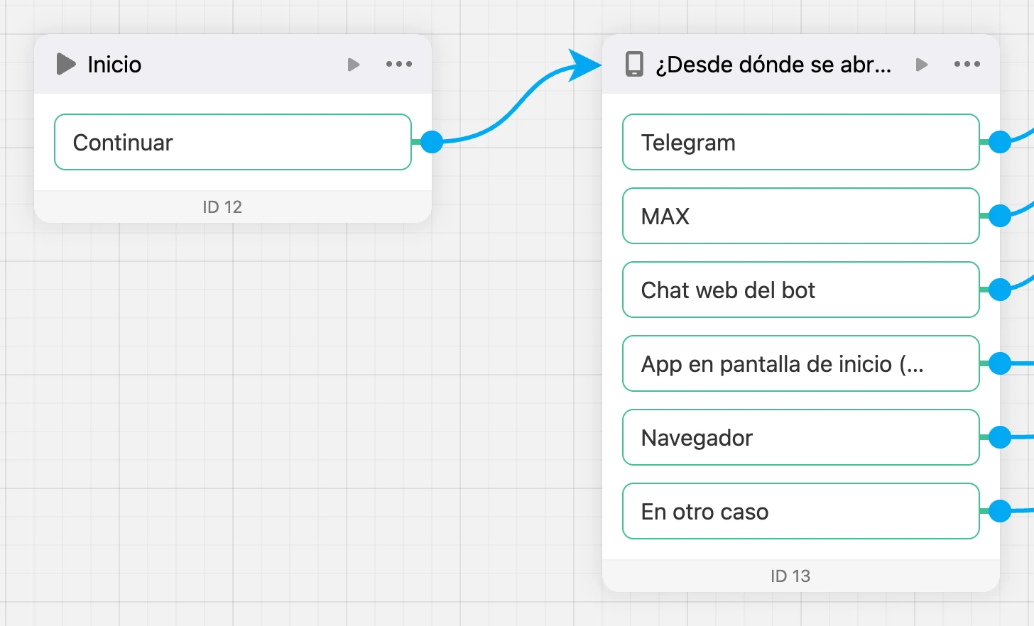Click the Continuar output connector dot
The height and width of the screenshot is (626, 1034).
[x=431, y=142]
